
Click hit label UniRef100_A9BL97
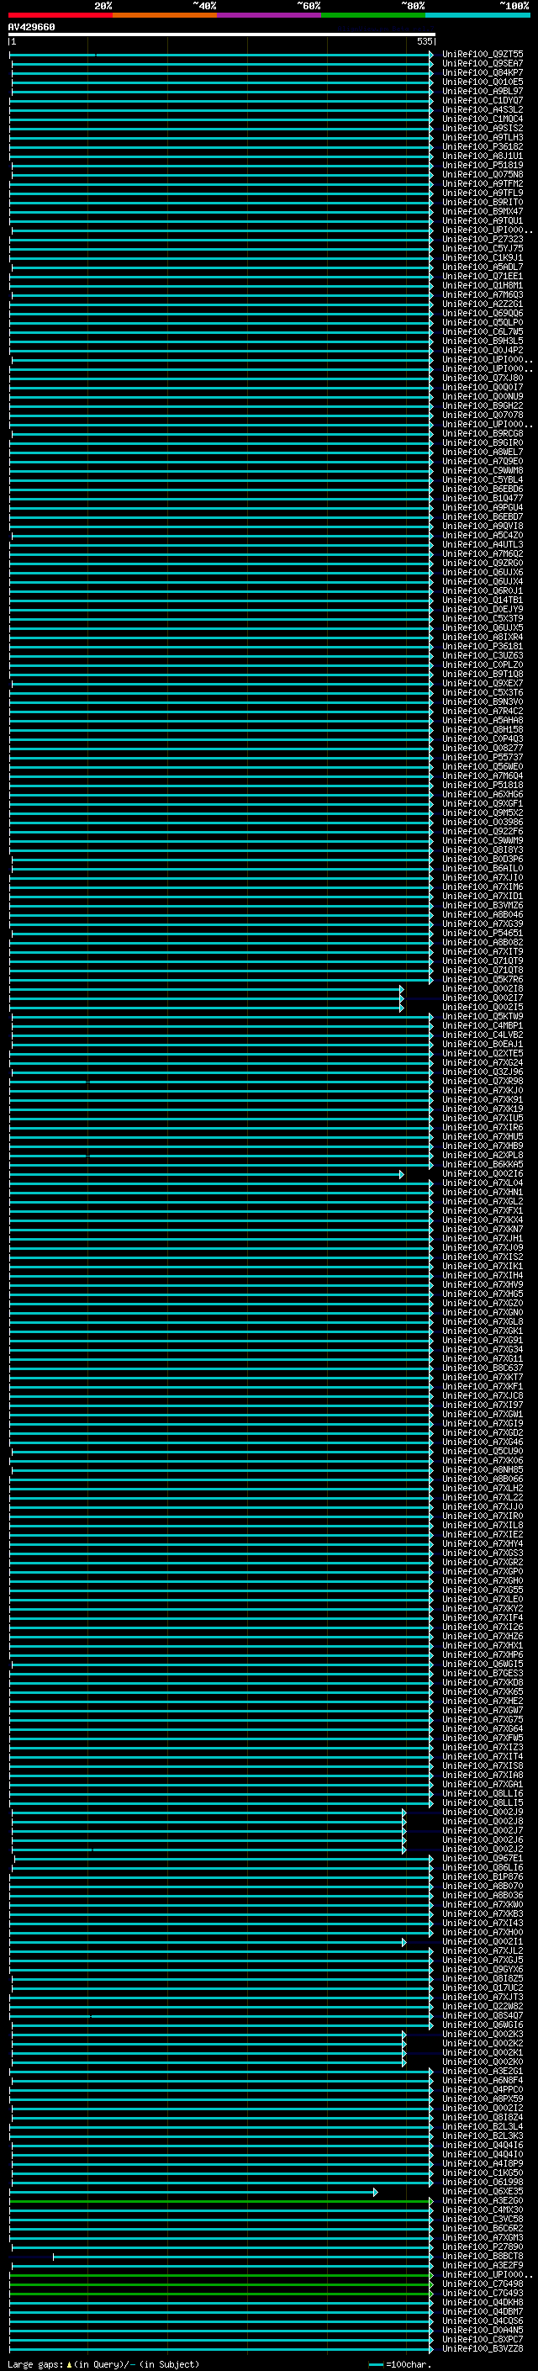coord(483,91)
